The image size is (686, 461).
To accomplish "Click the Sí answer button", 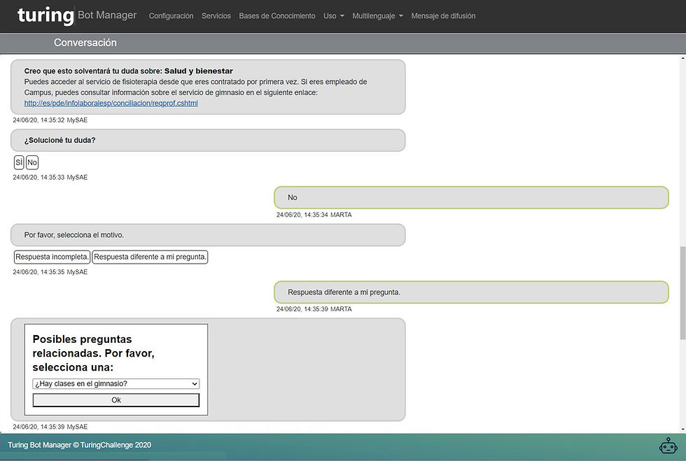I will (x=19, y=162).
